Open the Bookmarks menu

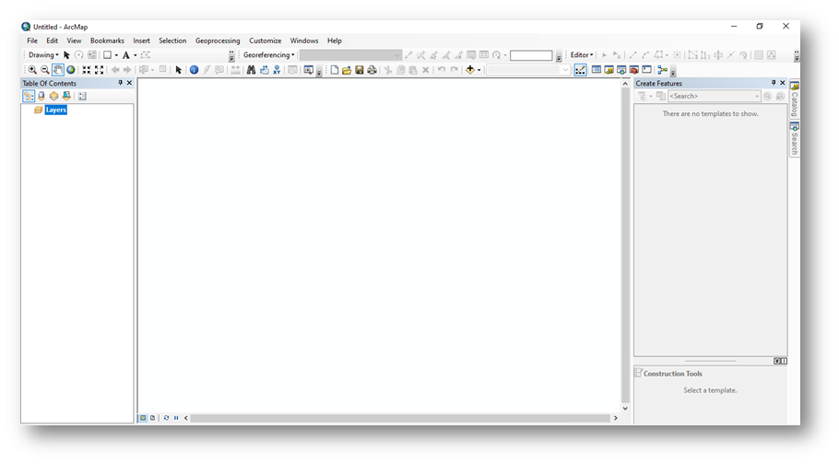[x=107, y=41]
